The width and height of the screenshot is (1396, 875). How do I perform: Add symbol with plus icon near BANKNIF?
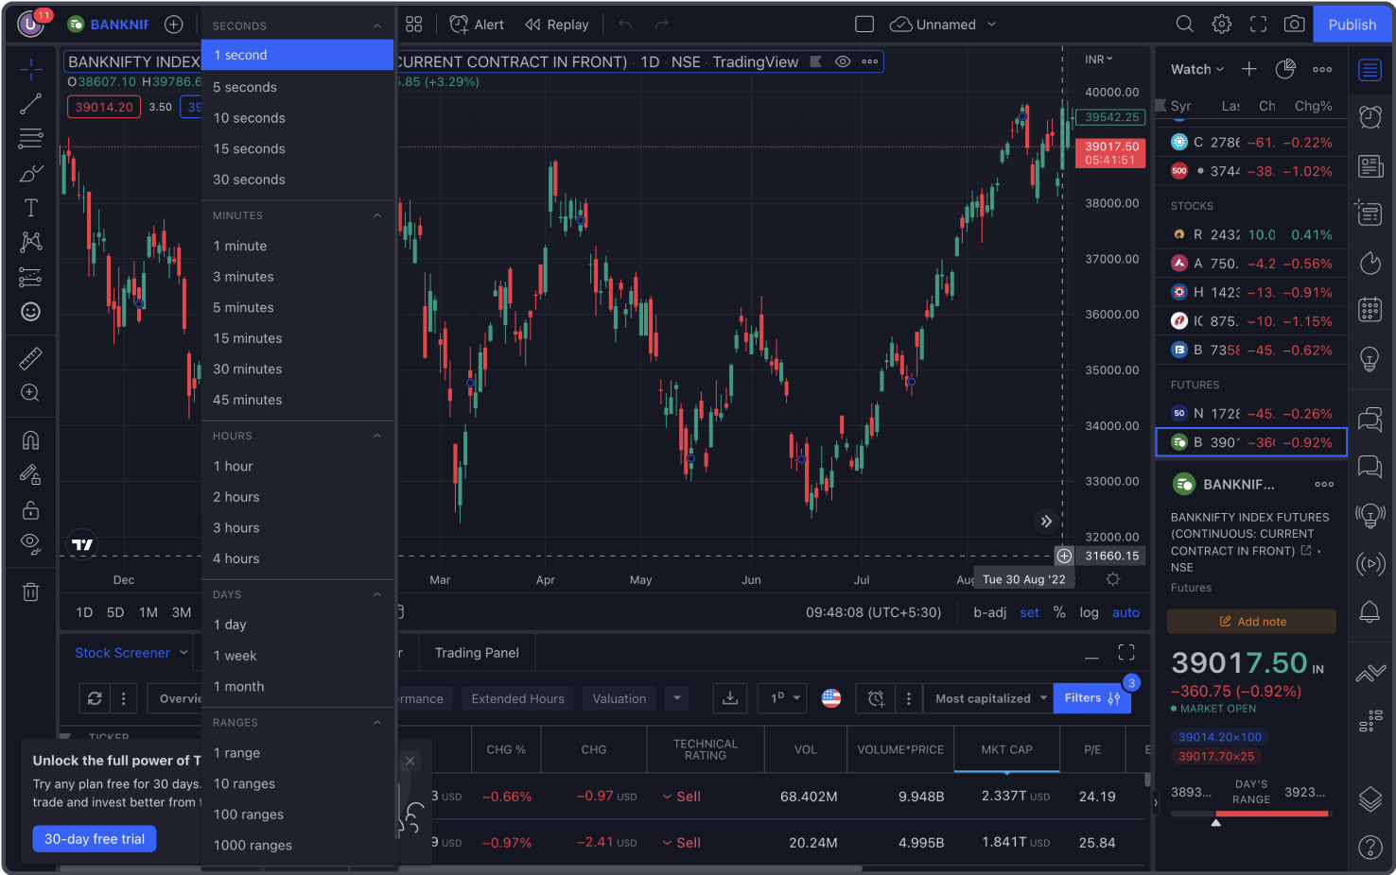pos(174,25)
